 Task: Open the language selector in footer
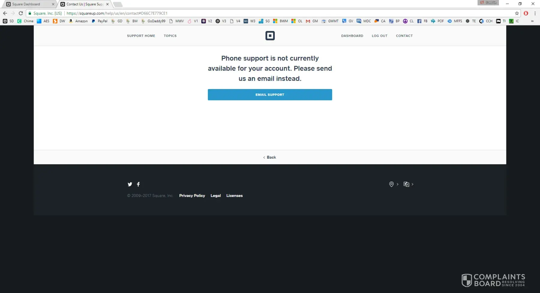click(409, 184)
